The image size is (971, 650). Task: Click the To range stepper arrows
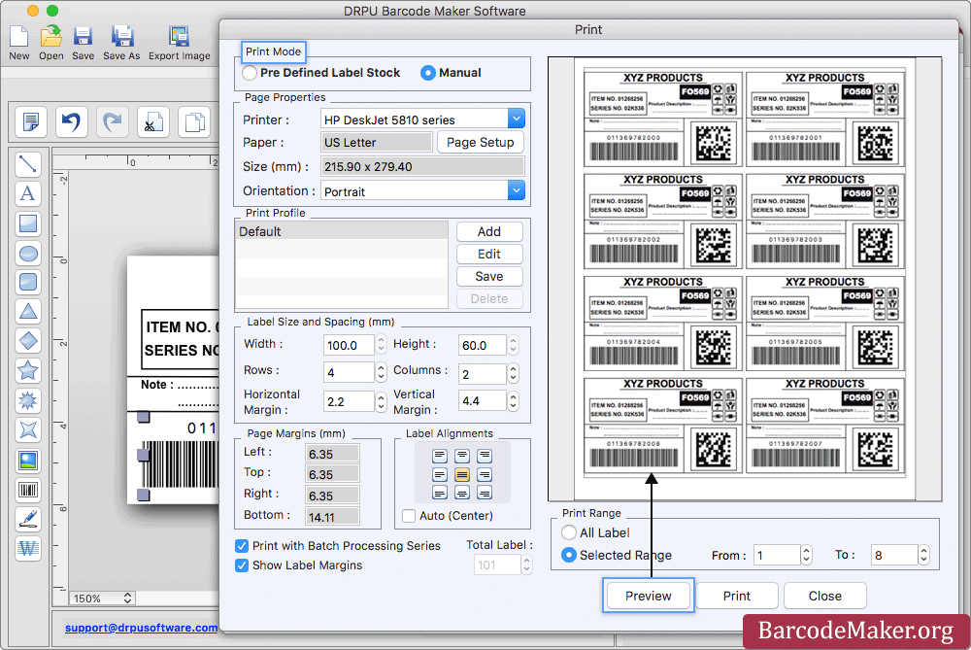pyautogui.click(x=924, y=555)
